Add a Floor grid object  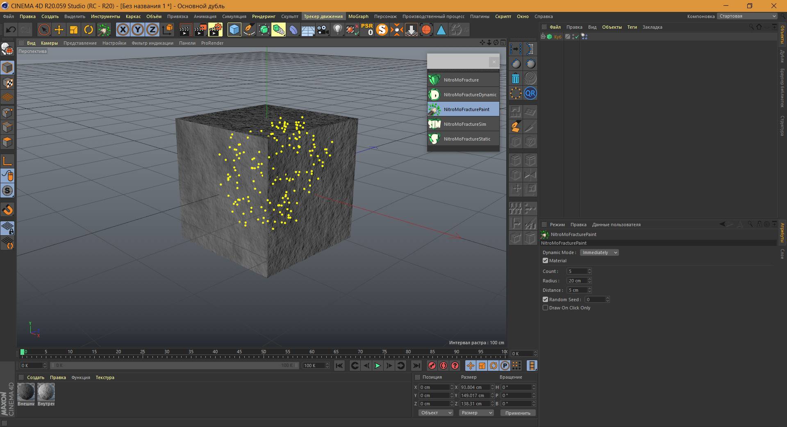coord(308,30)
